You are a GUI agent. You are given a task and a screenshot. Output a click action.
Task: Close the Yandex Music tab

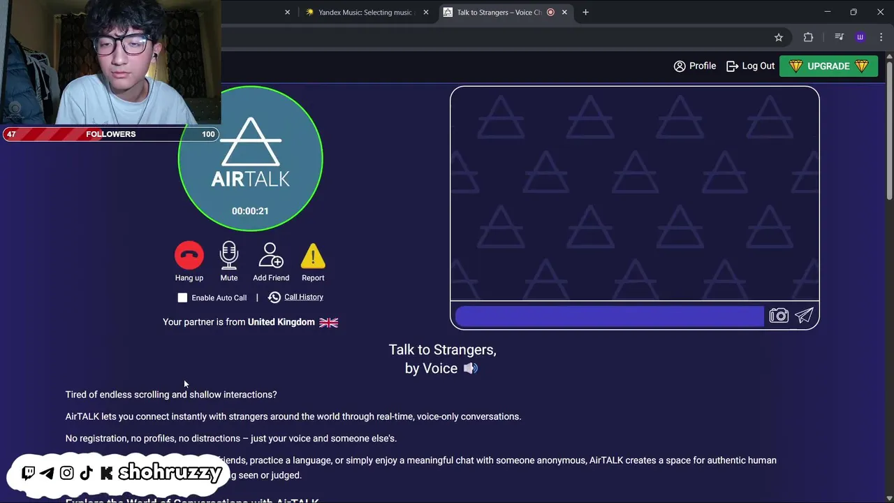[426, 12]
